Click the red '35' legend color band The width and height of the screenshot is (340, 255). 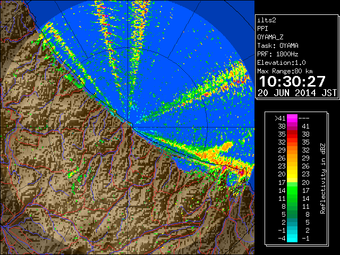[x=292, y=134]
